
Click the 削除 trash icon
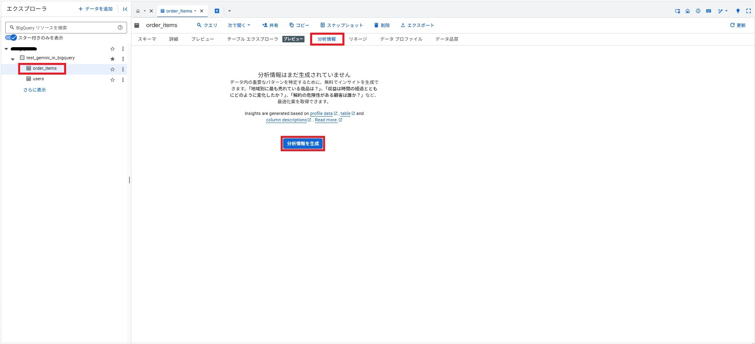click(x=376, y=25)
